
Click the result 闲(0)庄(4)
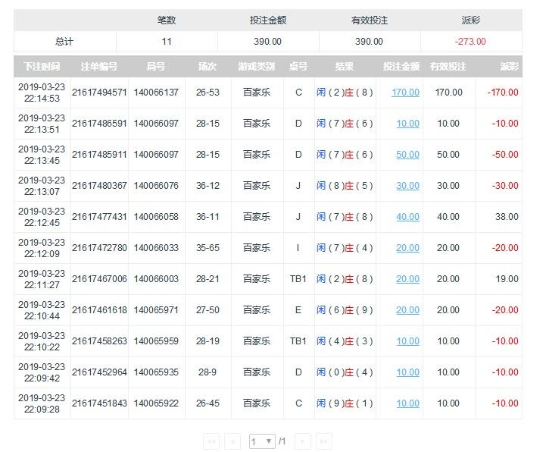(x=345, y=372)
